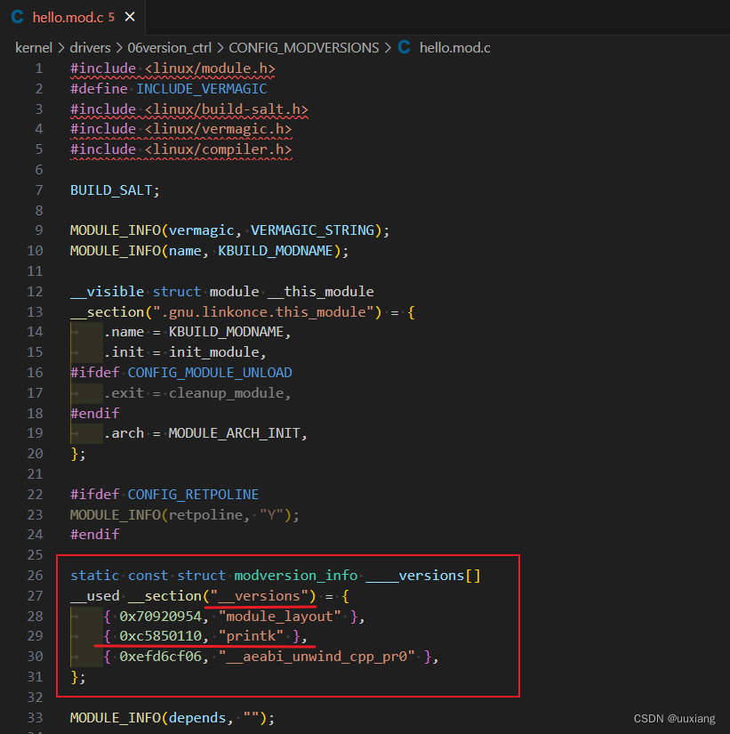Click the "__versions" string on line 27

(260, 596)
